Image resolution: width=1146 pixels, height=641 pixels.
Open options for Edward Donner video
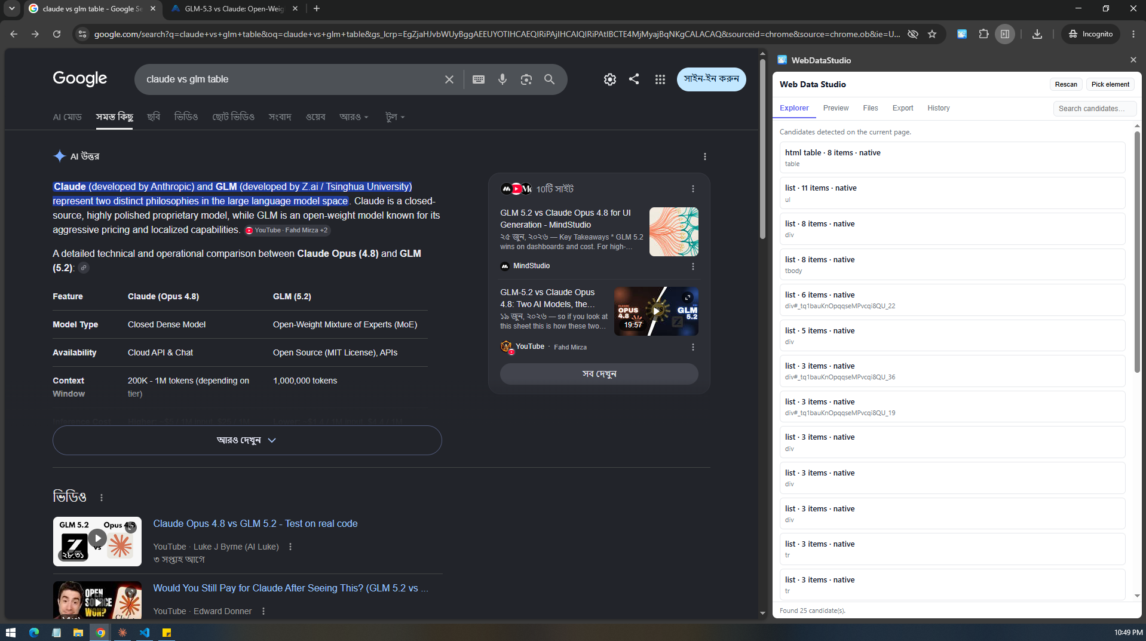point(263,611)
